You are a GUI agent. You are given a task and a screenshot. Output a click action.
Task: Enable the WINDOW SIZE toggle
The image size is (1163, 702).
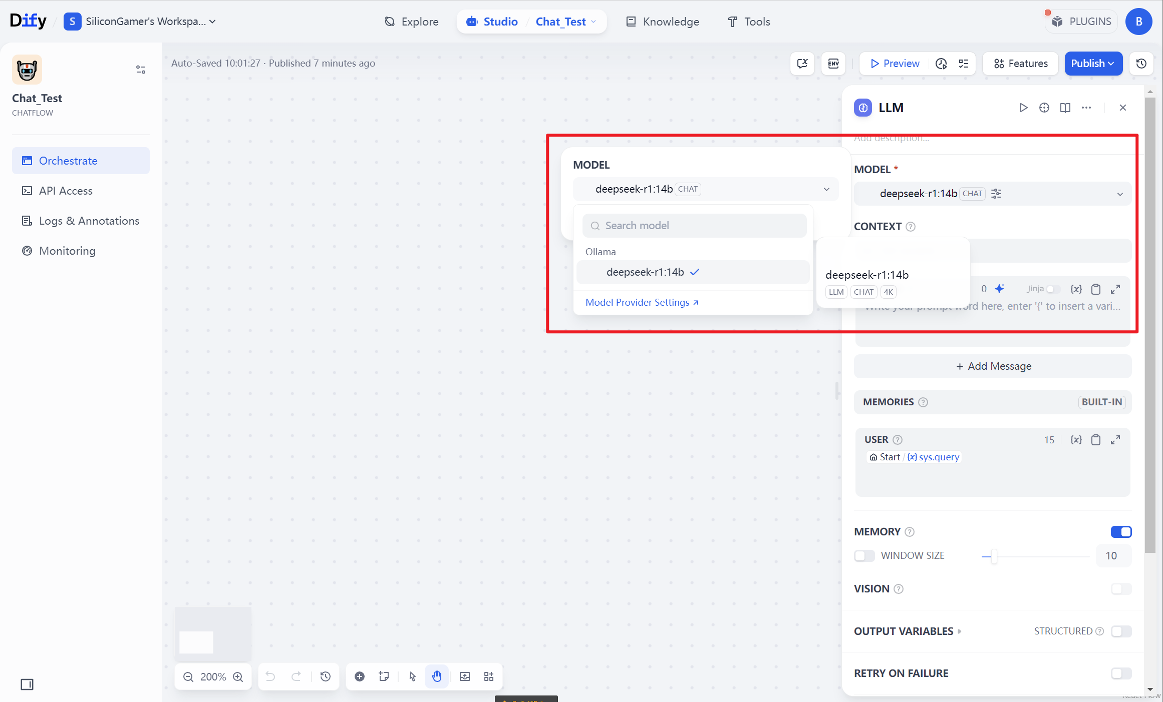pos(864,556)
